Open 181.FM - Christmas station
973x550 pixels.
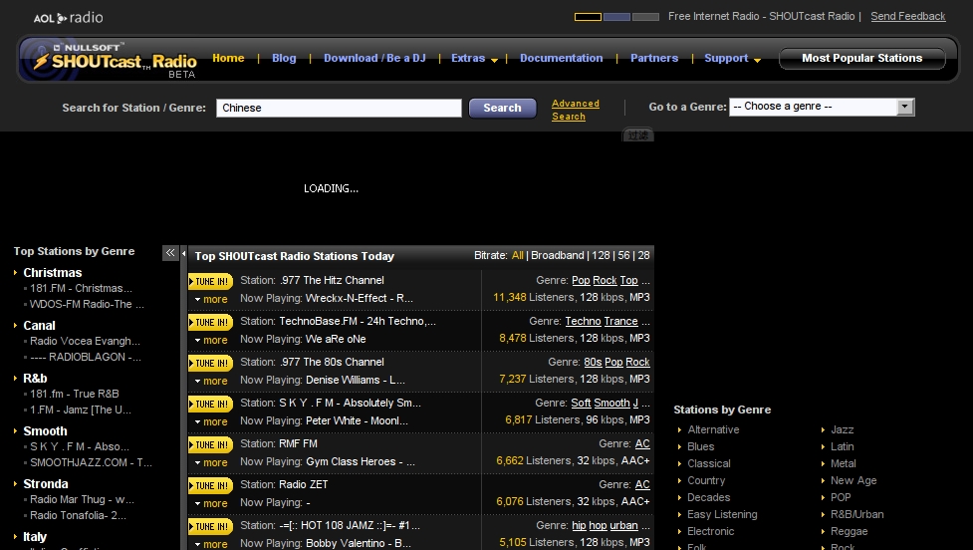coord(81,288)
